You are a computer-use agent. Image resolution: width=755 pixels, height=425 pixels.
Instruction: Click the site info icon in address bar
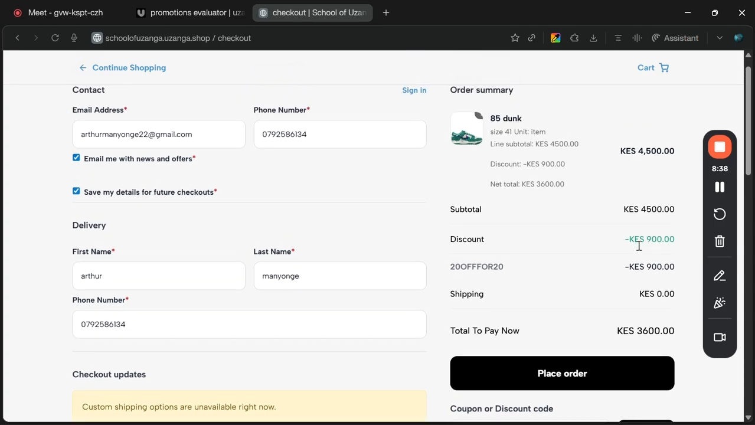[x=97, y=38]
